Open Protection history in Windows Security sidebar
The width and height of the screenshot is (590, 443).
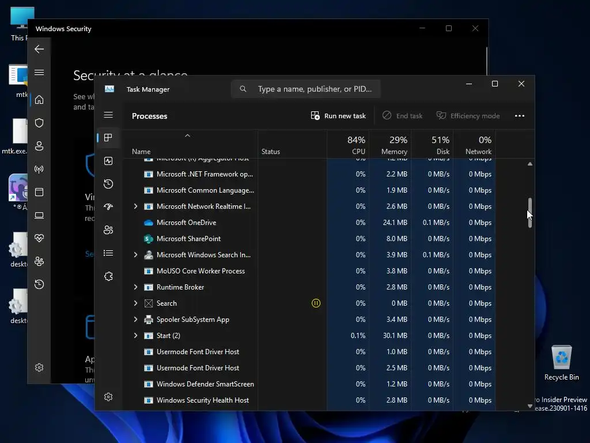point(39,284)
